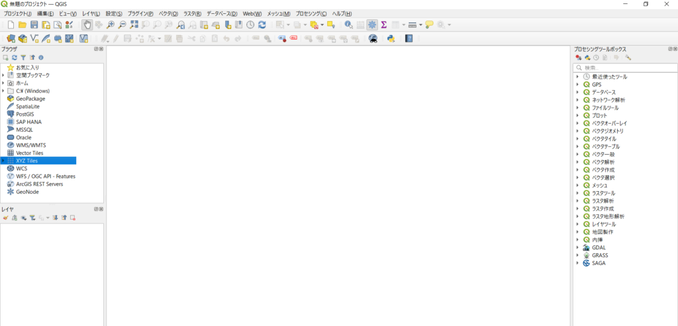Expand the GPS group in toolbox
The height and width of the screenshot is (326, 678).
pyautogui.click(x=577, y=85)
